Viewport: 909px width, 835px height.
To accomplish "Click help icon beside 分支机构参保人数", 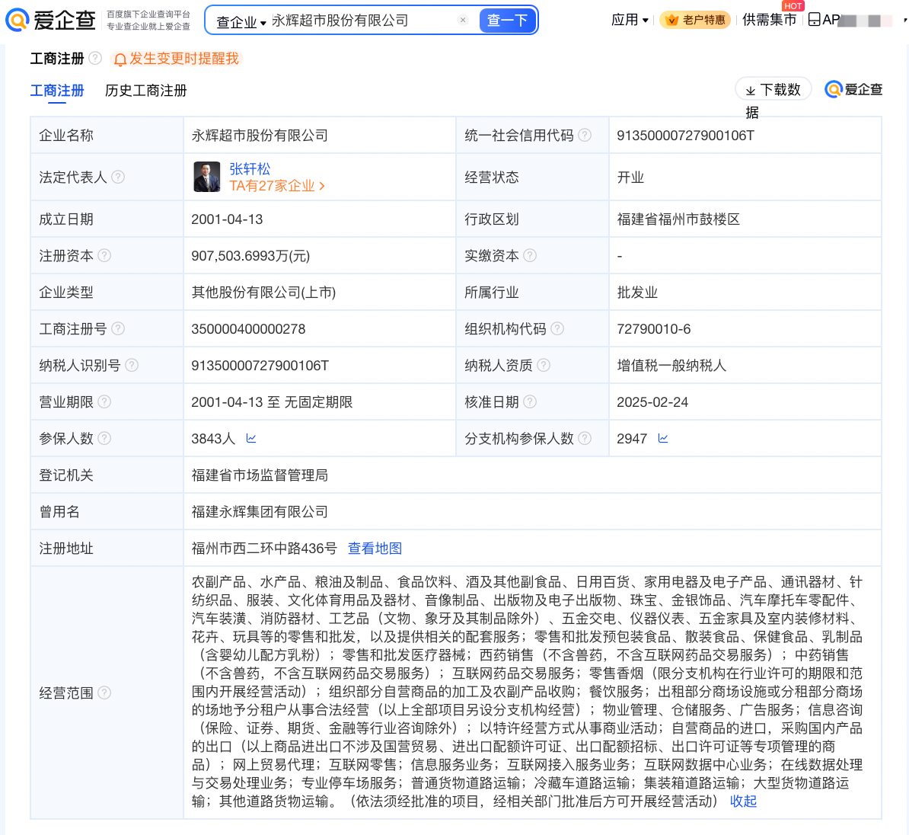I will tap(585, 438).
